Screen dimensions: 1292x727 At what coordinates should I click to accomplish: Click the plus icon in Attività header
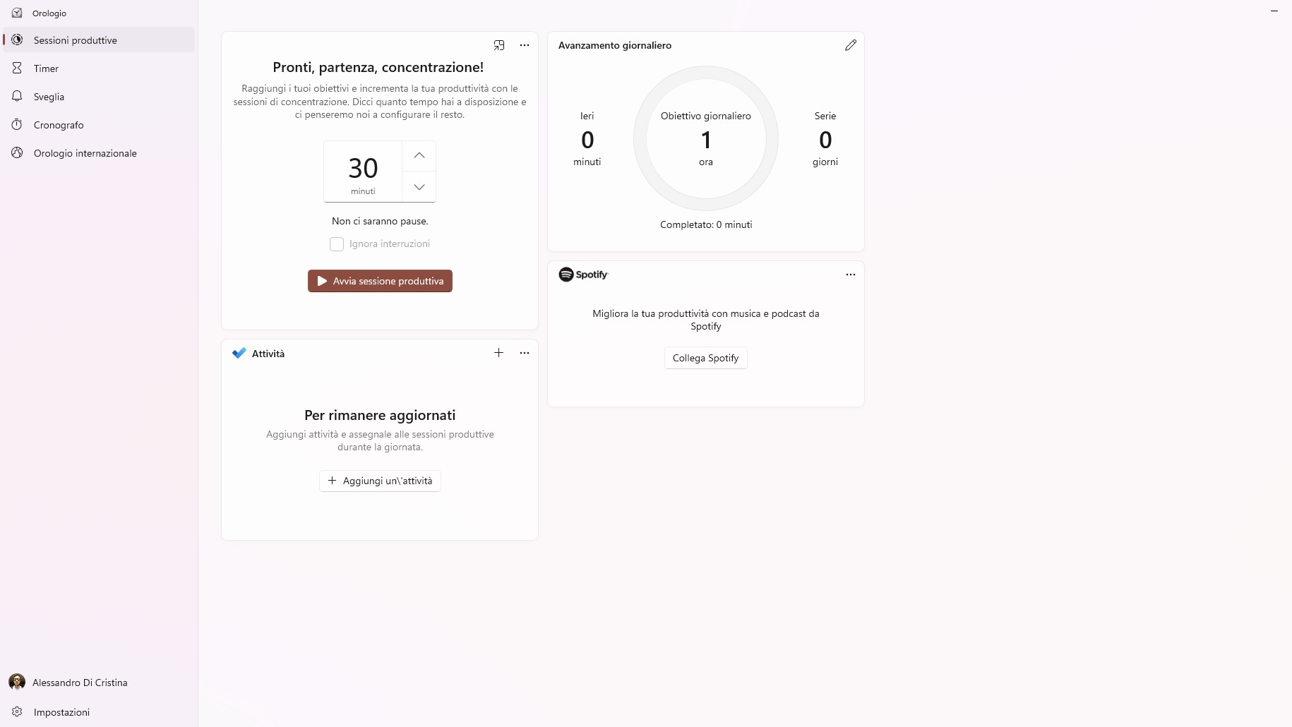click(499, 353)
